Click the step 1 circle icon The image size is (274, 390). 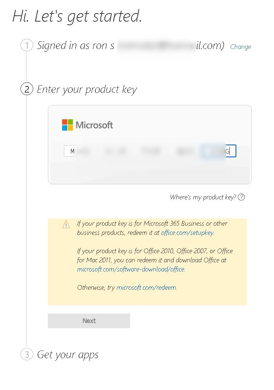click(x=27, y=46)
